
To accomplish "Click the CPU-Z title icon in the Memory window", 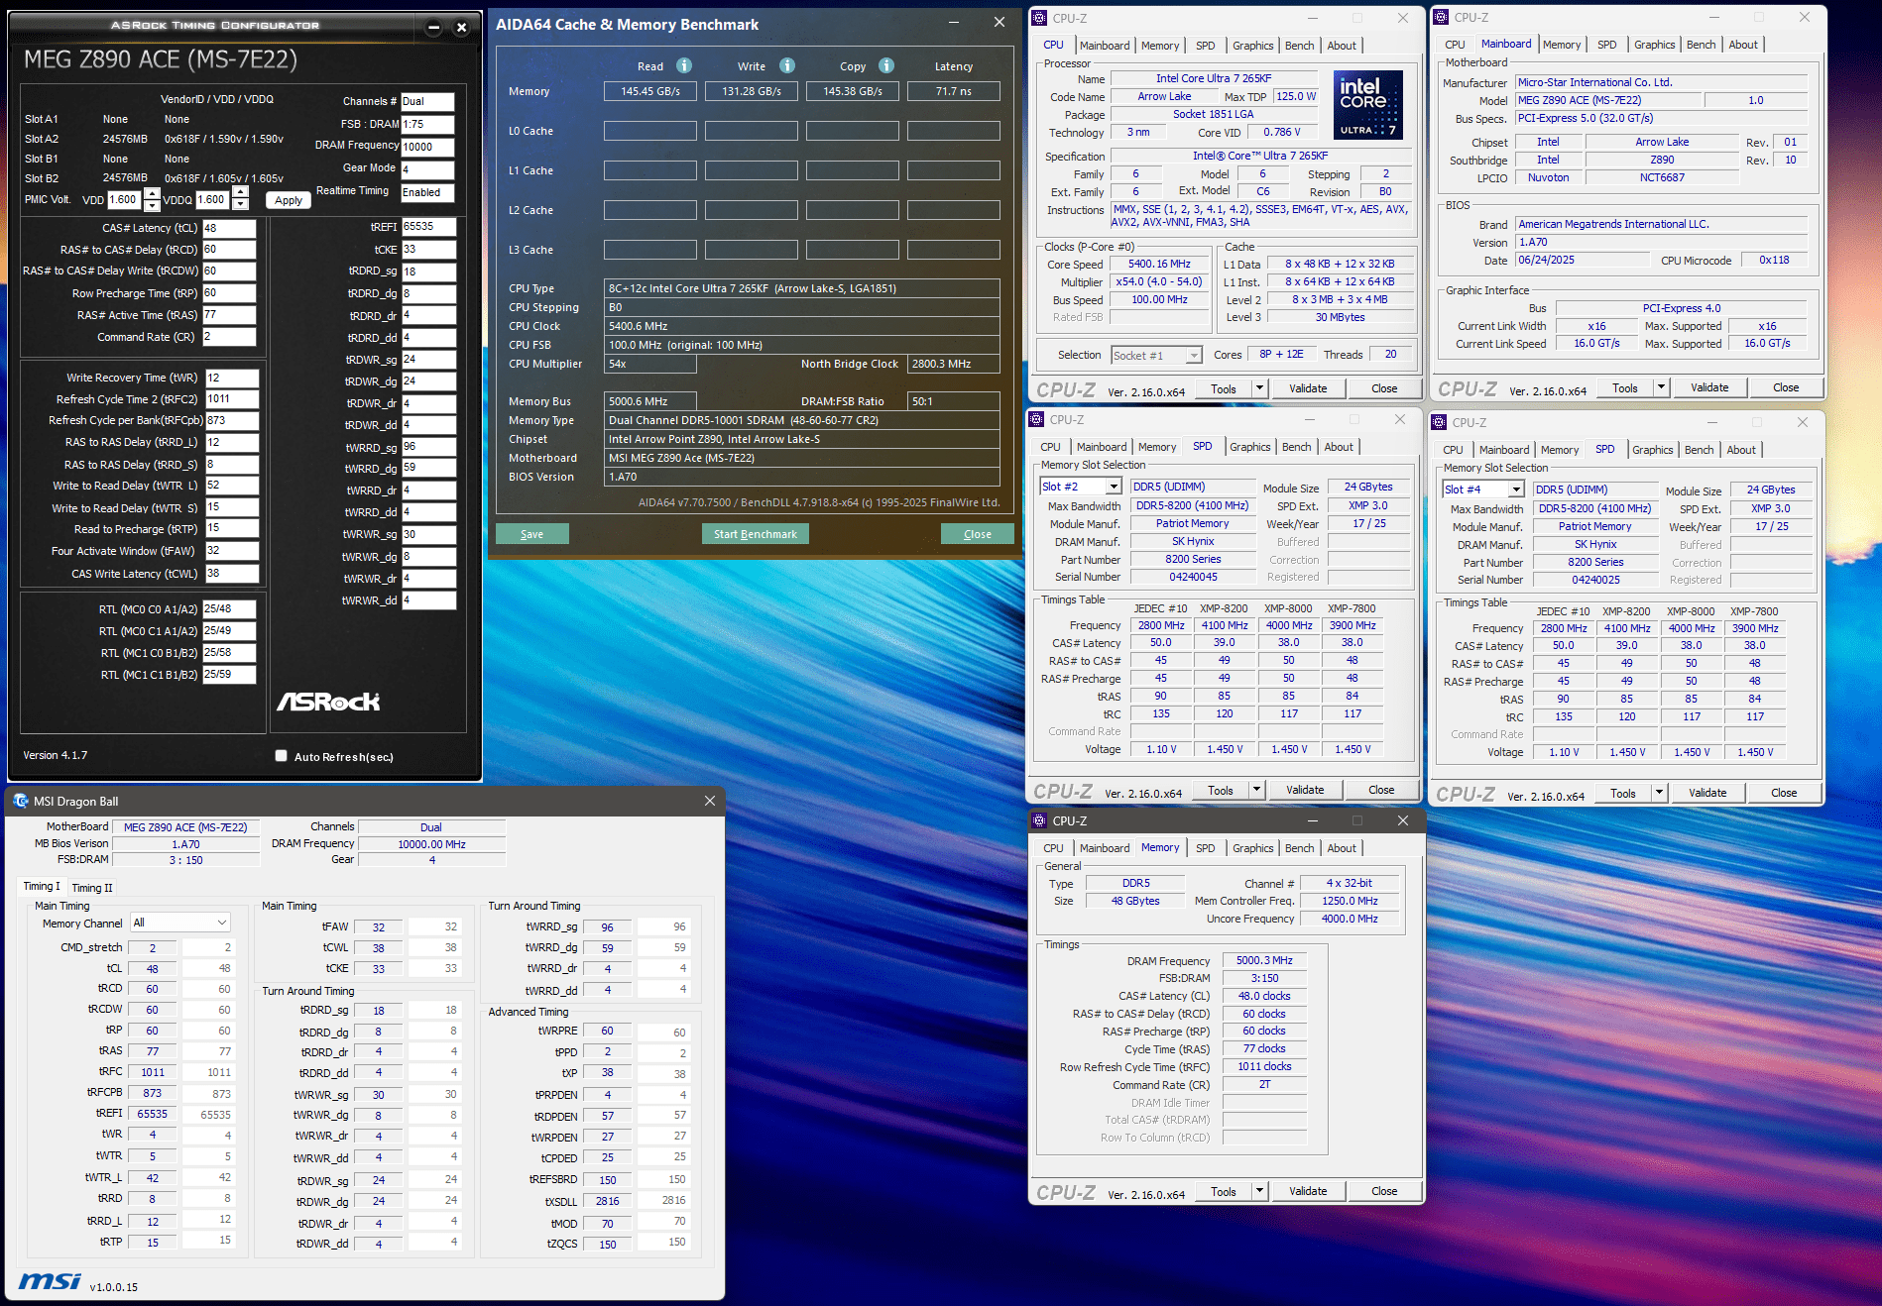I will pos(1039,820).
